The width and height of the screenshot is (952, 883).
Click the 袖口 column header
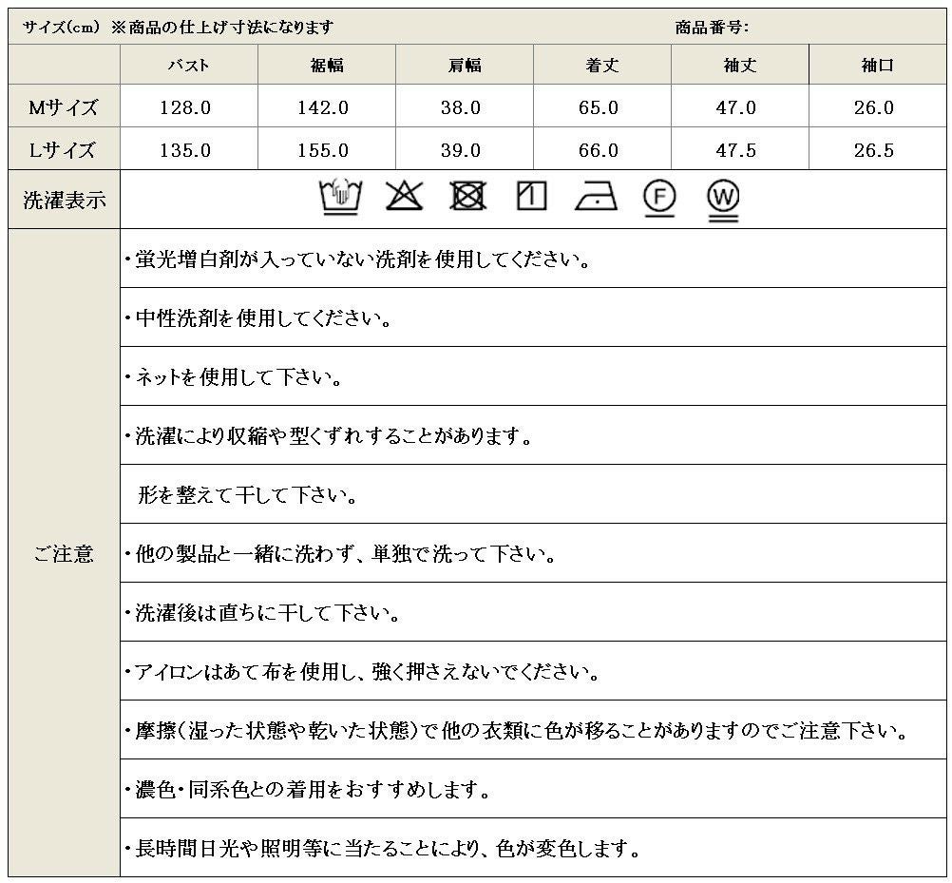878,66
